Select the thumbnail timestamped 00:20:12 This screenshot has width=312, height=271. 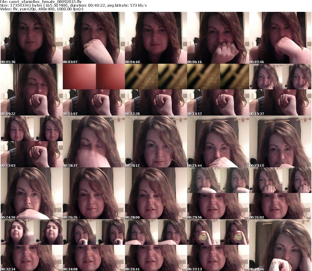coord(156,141)
